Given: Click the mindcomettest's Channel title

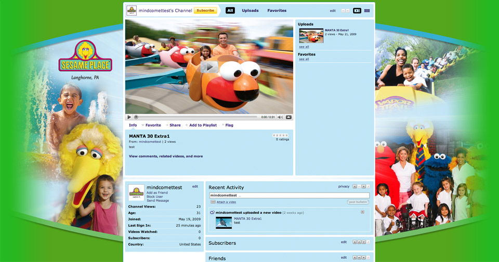Looking at the screenshot, I should tap(165, 10).
